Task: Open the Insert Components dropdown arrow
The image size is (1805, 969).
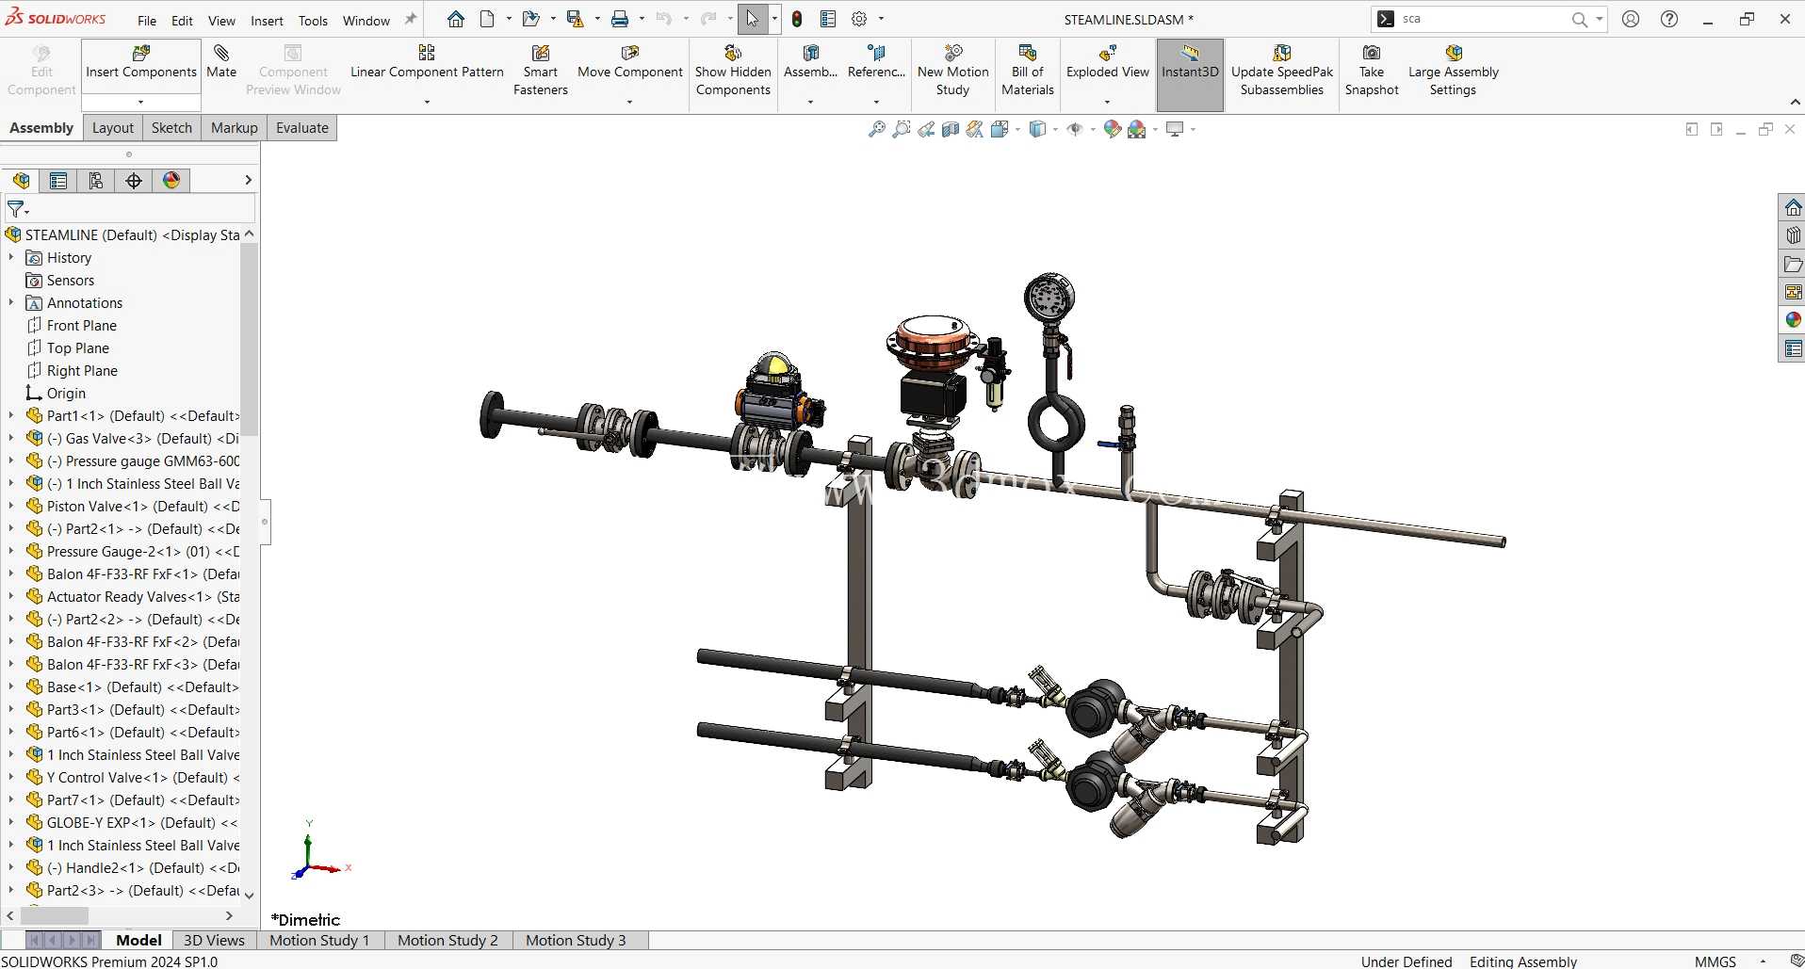Action: pos(141,102)
